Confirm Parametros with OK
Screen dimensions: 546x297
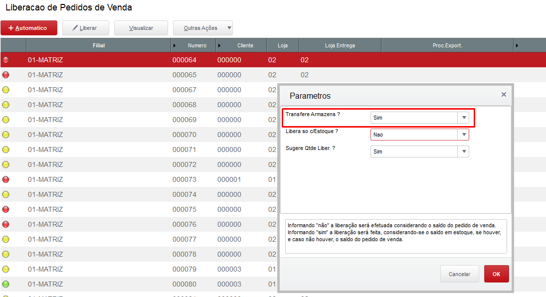tap(496, 274)
